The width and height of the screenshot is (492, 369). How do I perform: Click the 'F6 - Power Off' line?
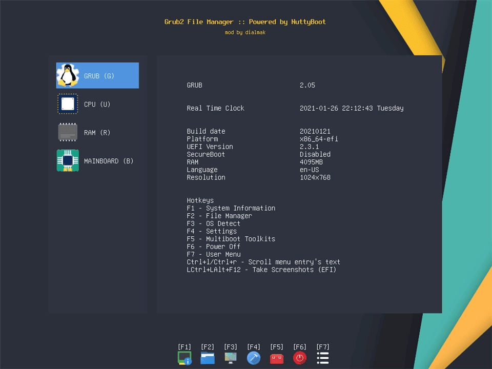click(213, 247)
